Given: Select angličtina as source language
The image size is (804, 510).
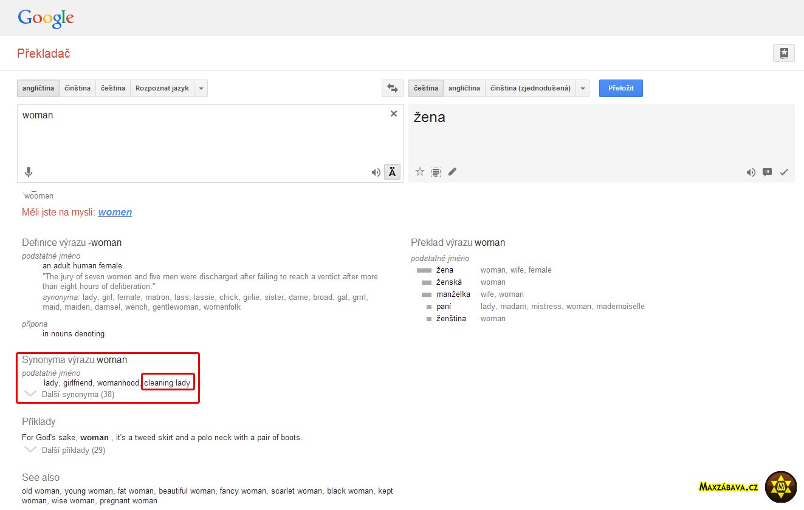Looking at the screenshot, I should point(38,88).
